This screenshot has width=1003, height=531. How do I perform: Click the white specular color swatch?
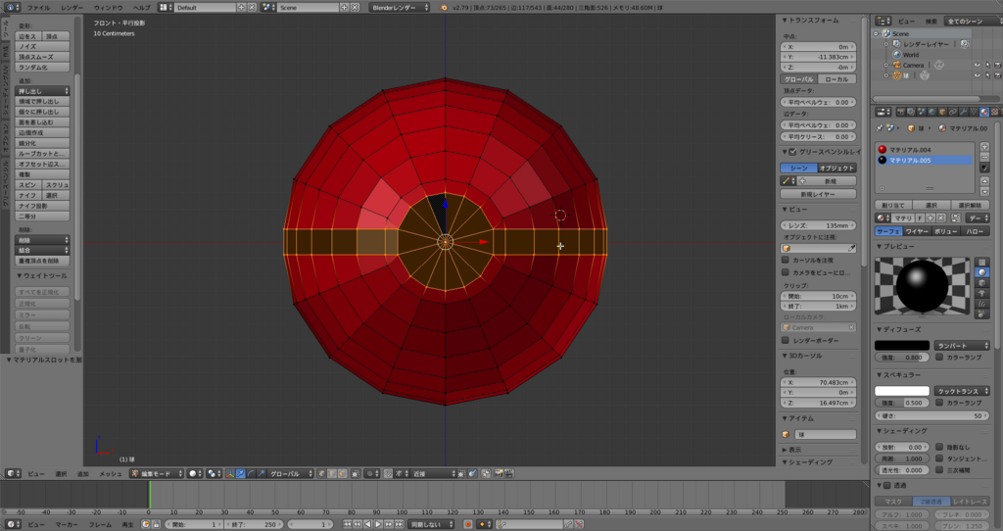pyautogui.click(x=901, y=390)
